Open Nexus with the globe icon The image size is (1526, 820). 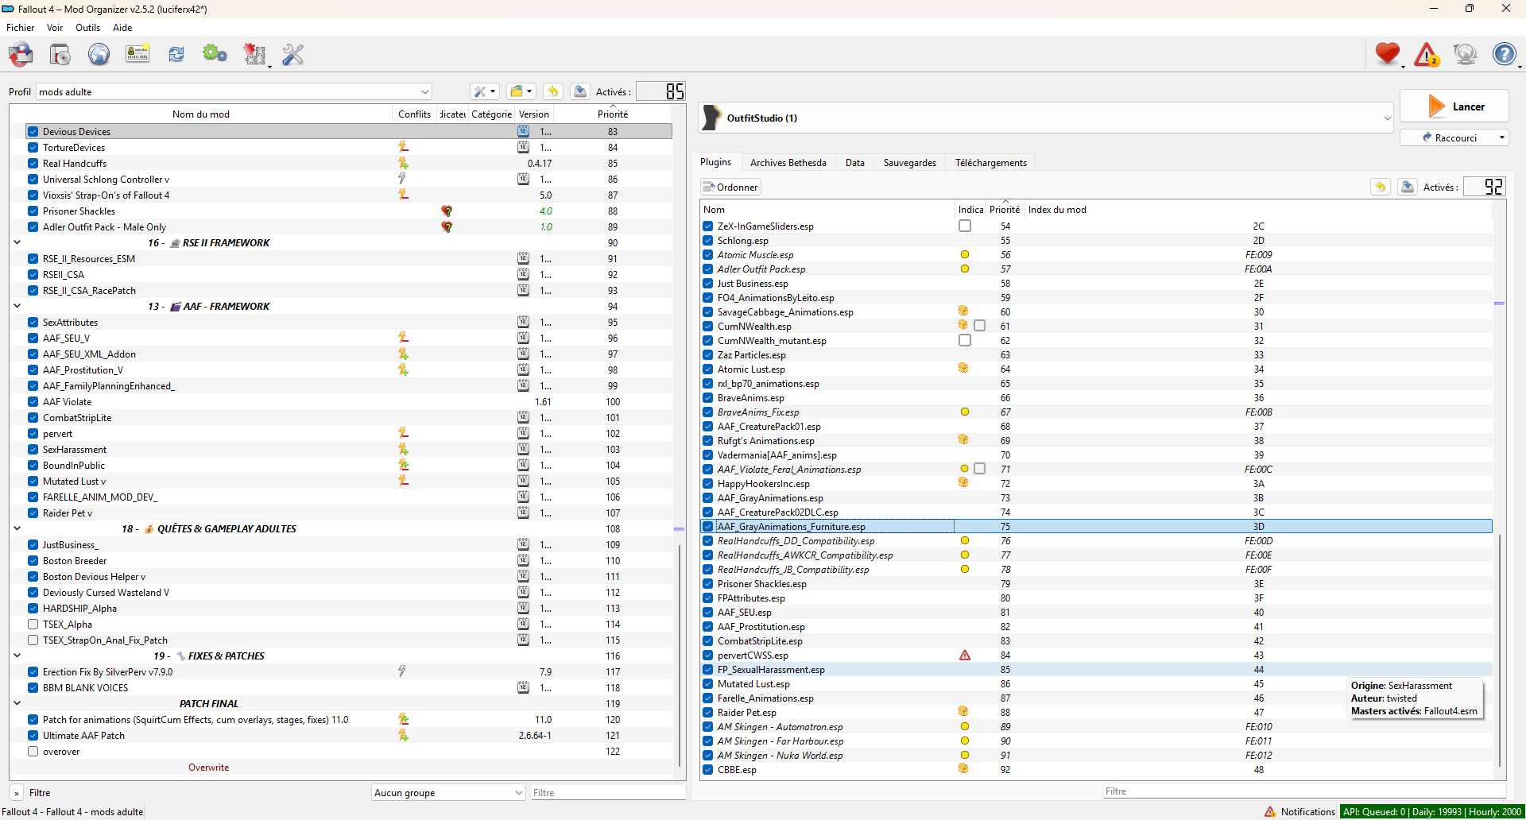click(x=99, y=54)
